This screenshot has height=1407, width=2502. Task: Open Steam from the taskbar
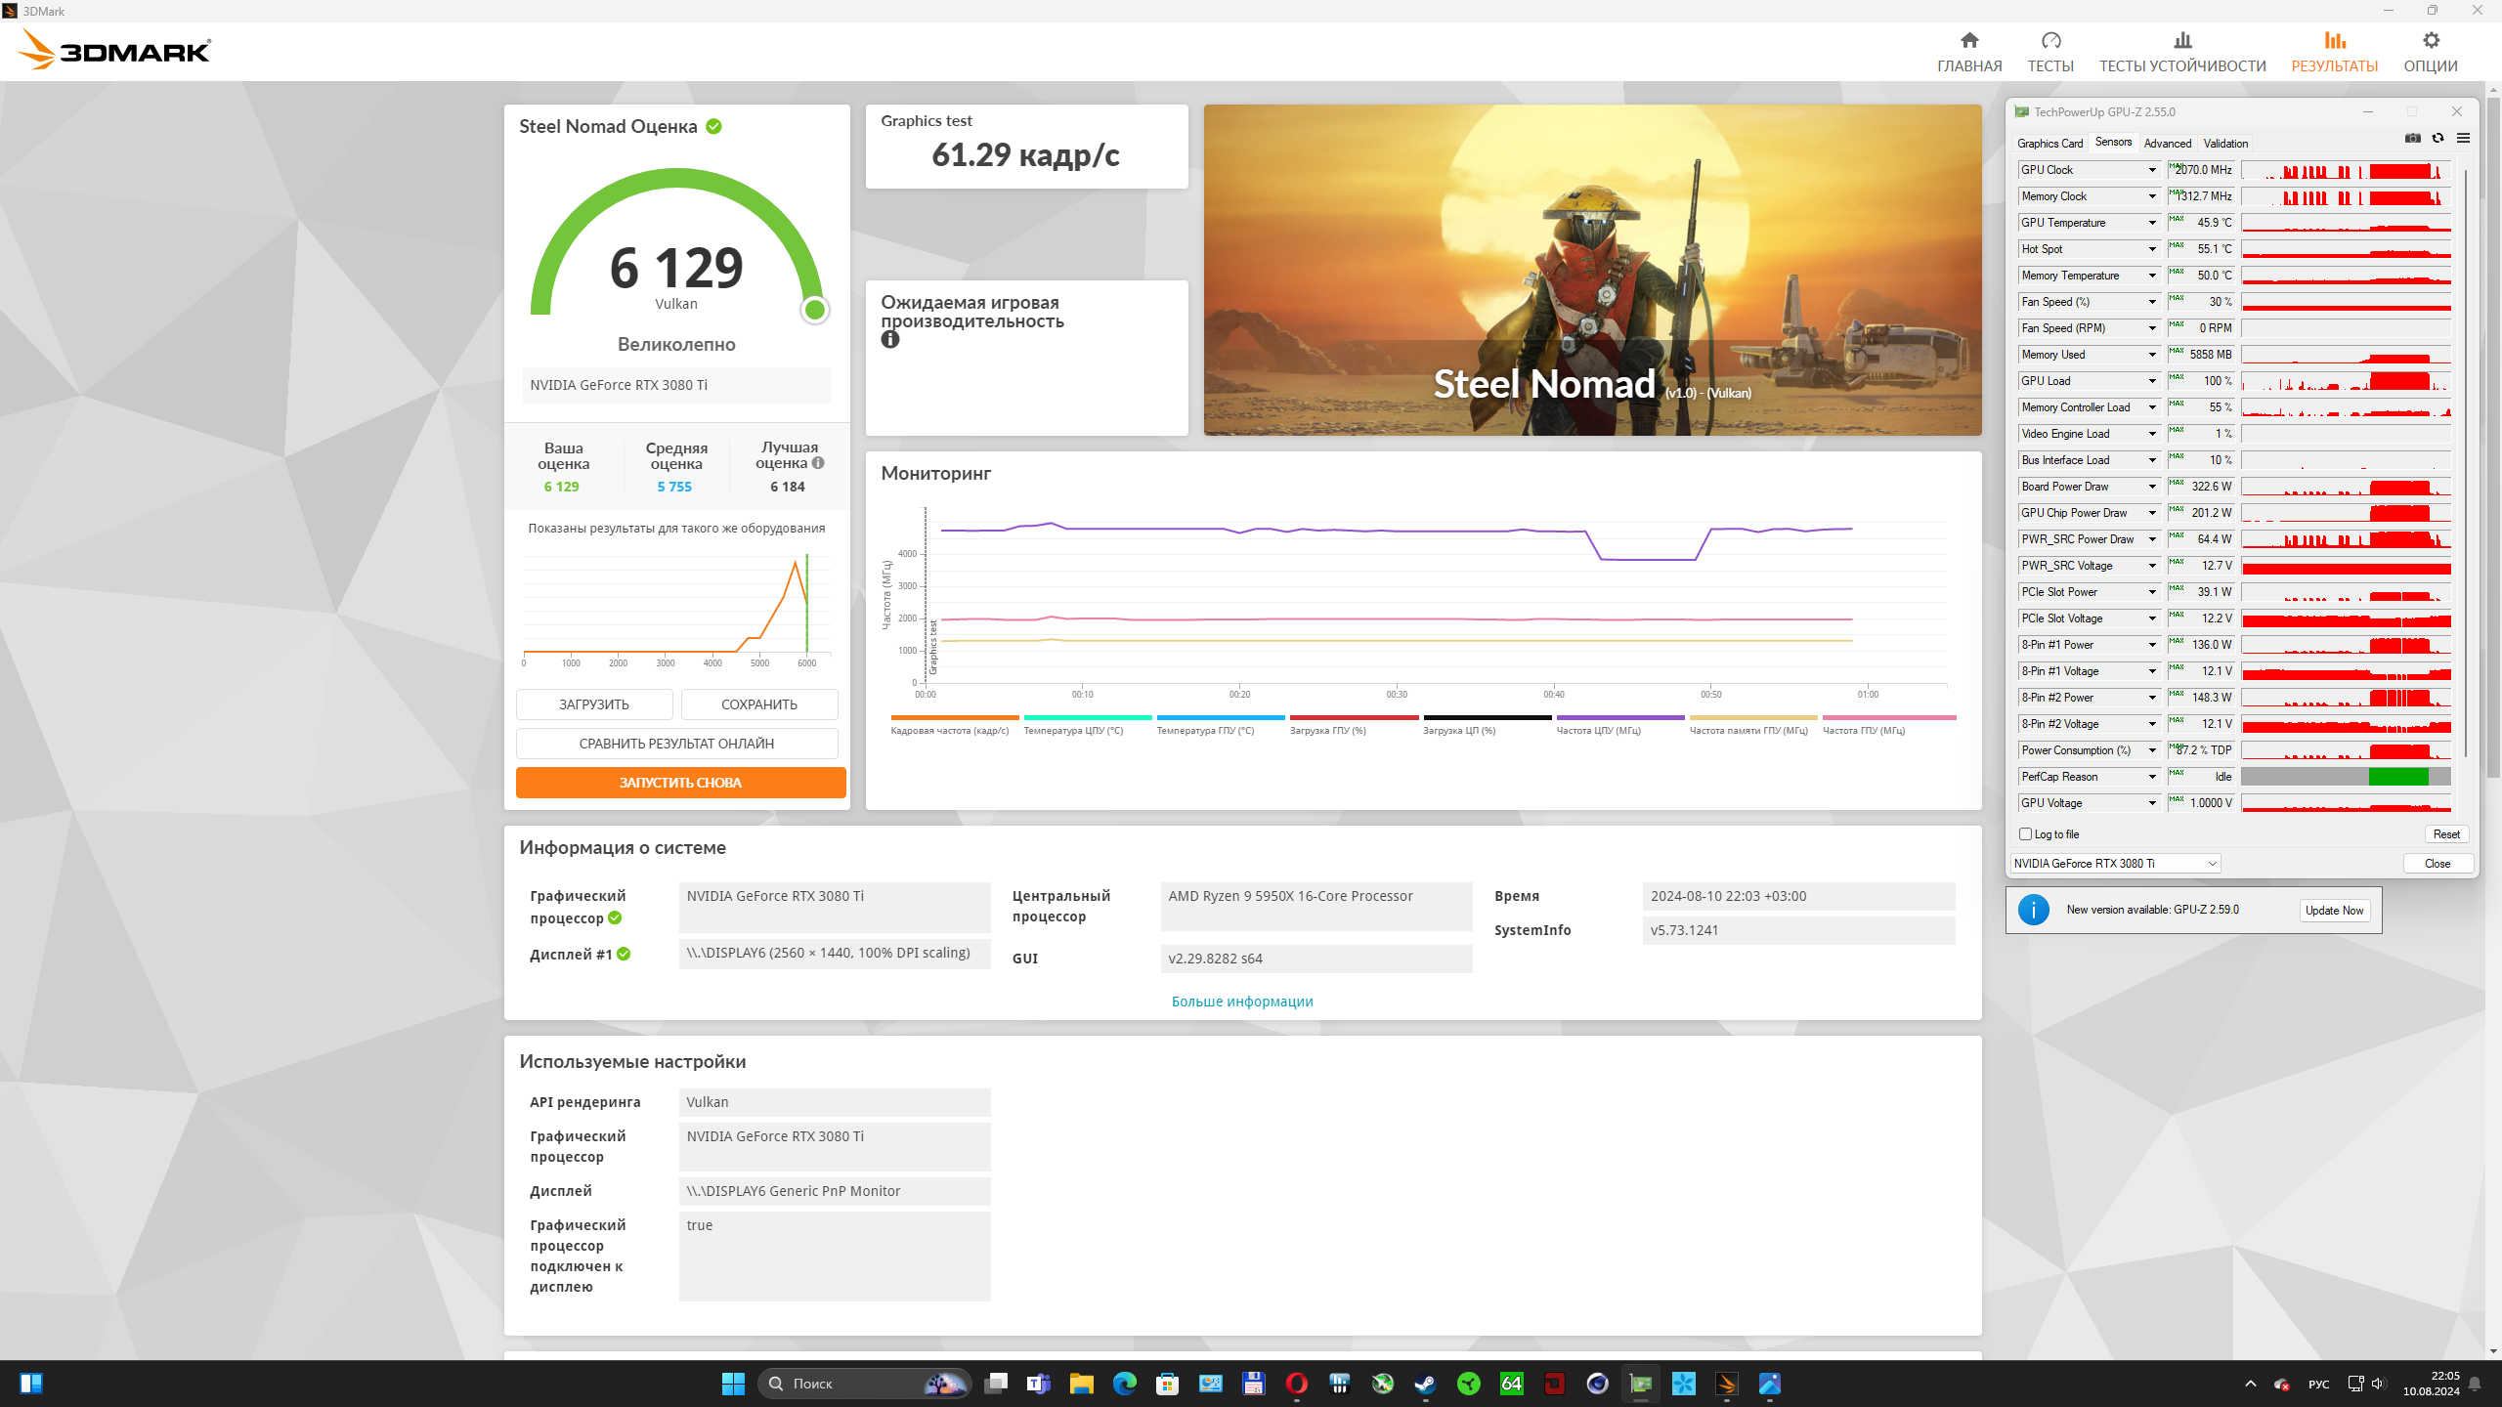pyautogui.click(x=1425, y=1384)
